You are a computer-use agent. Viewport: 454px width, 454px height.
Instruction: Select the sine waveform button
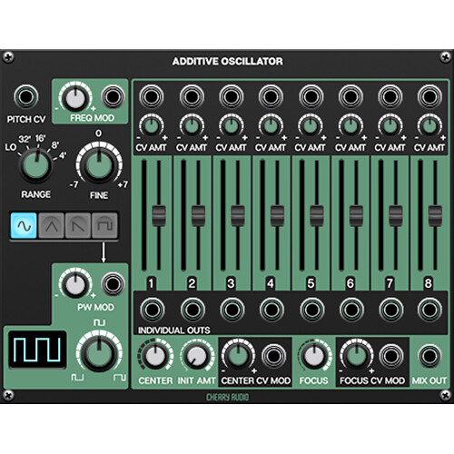click(24, 225)
